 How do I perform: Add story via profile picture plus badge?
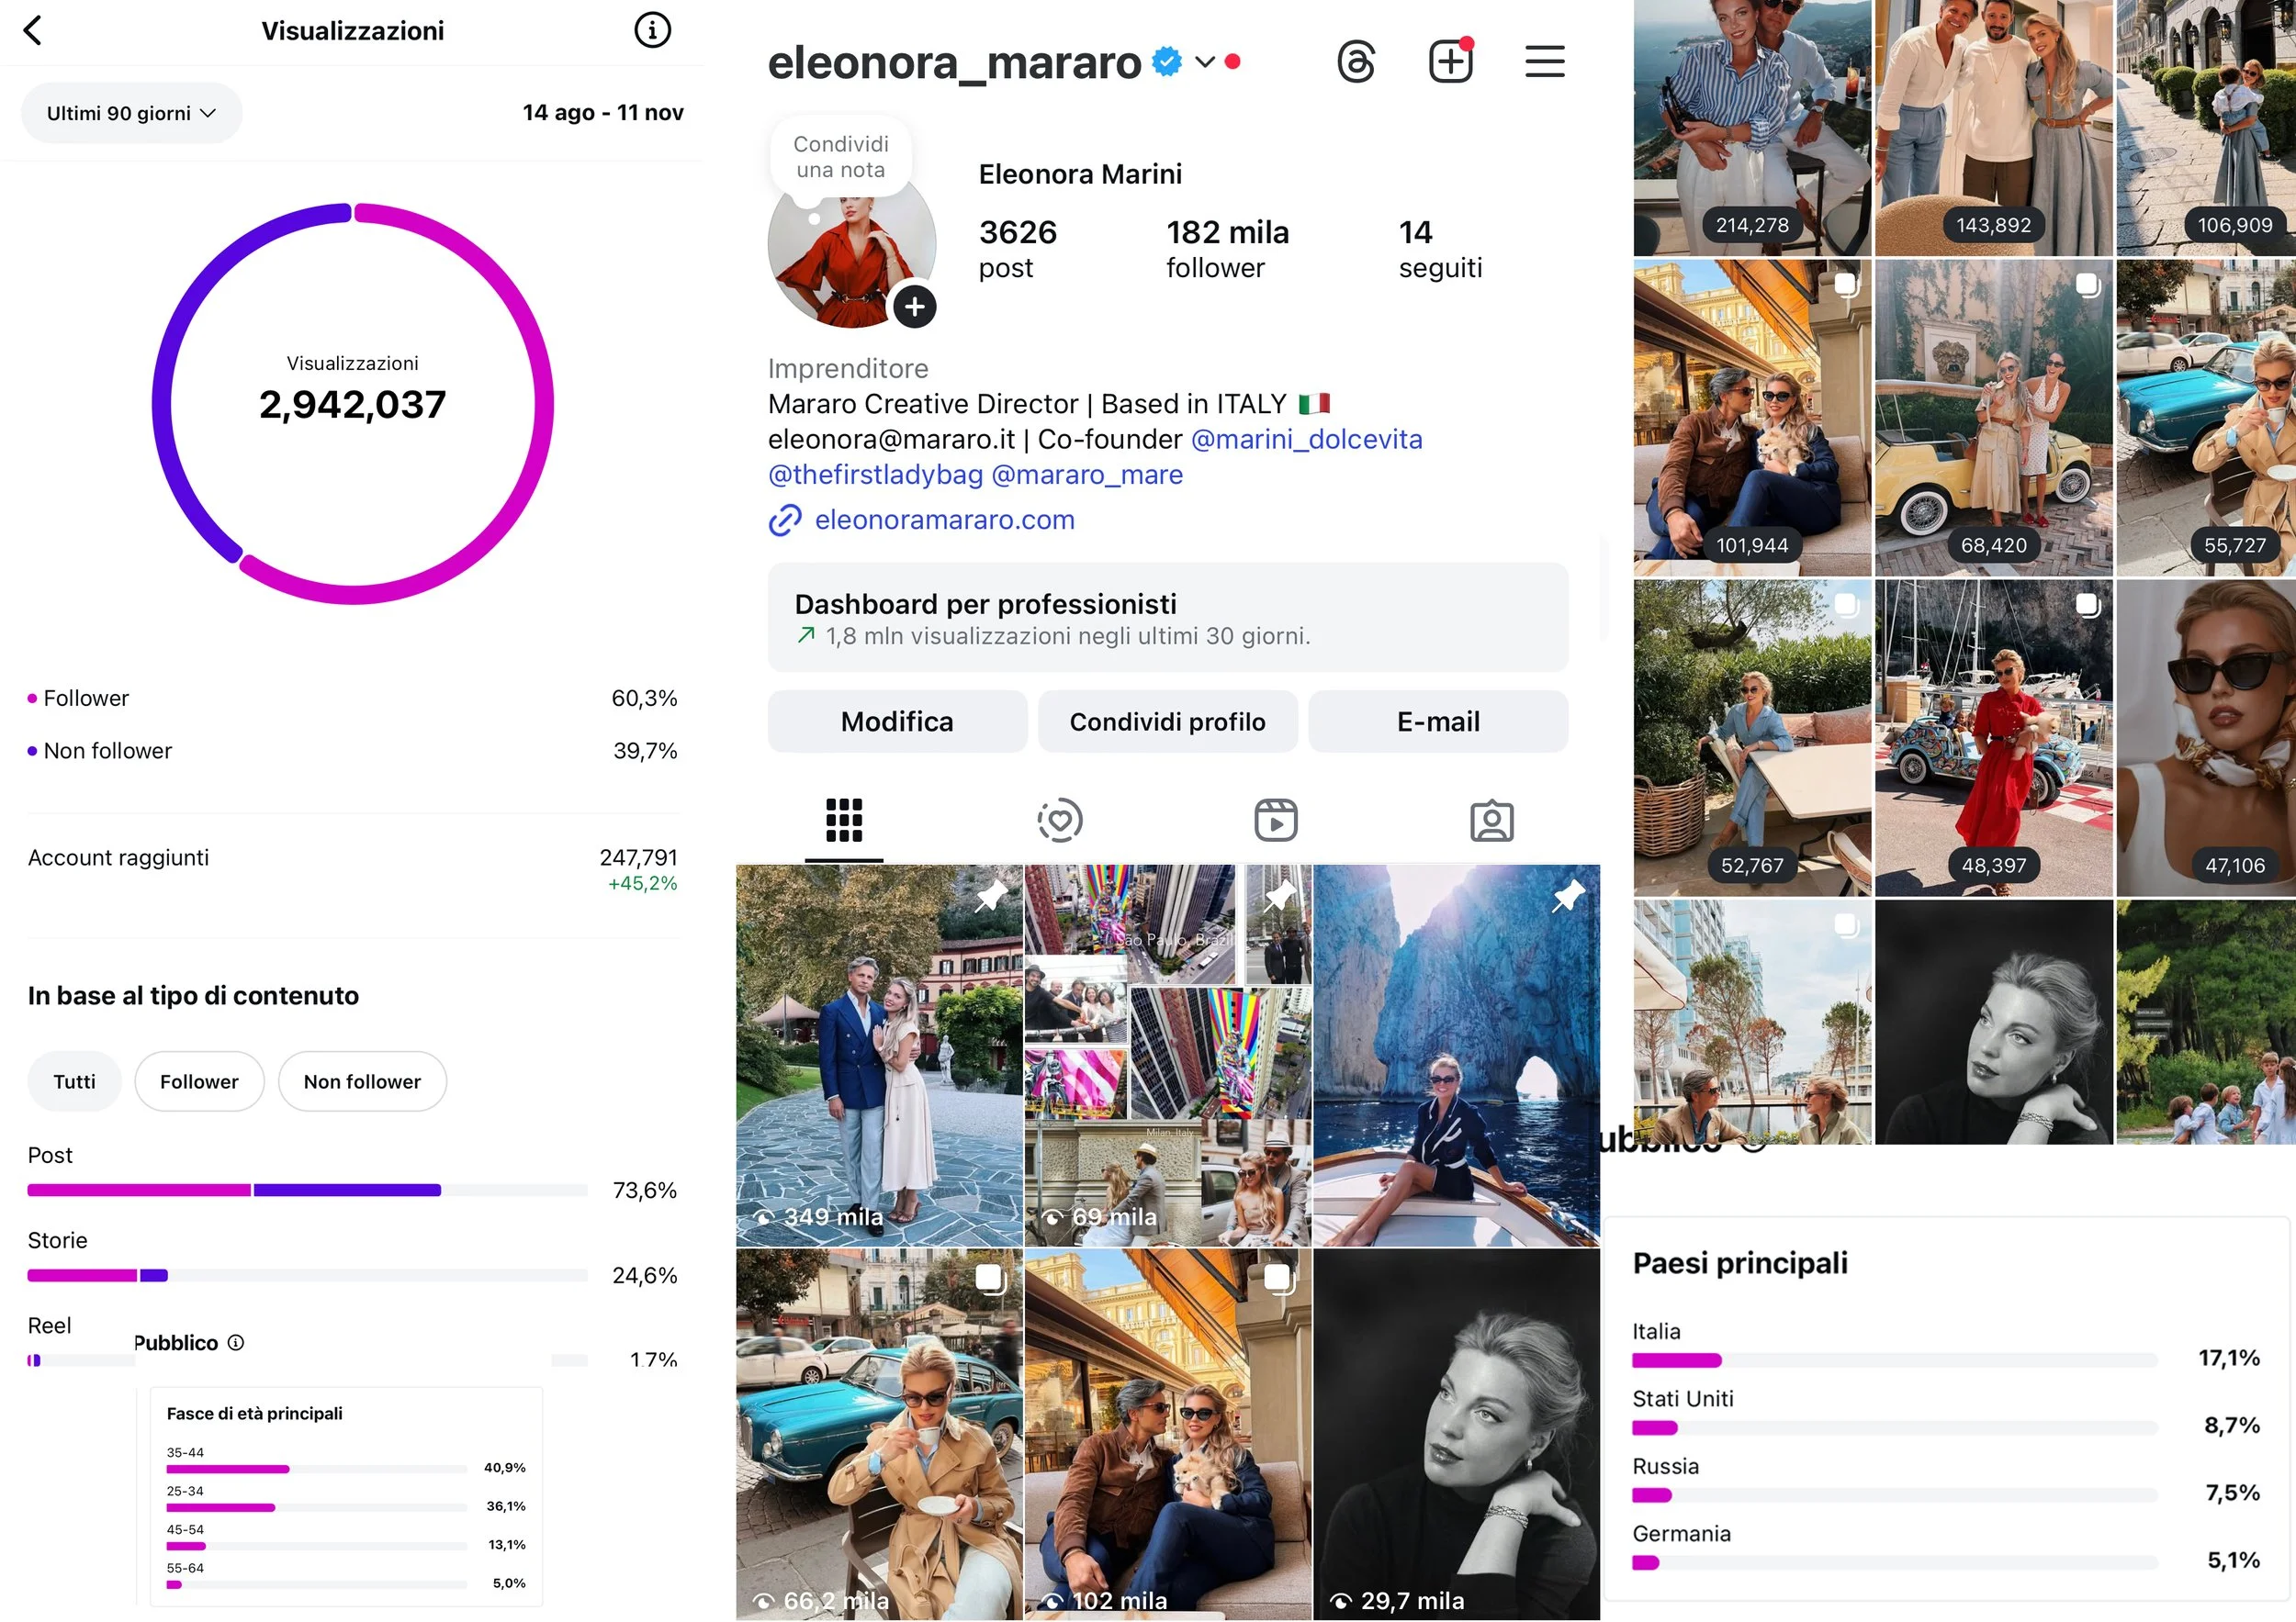914,307
